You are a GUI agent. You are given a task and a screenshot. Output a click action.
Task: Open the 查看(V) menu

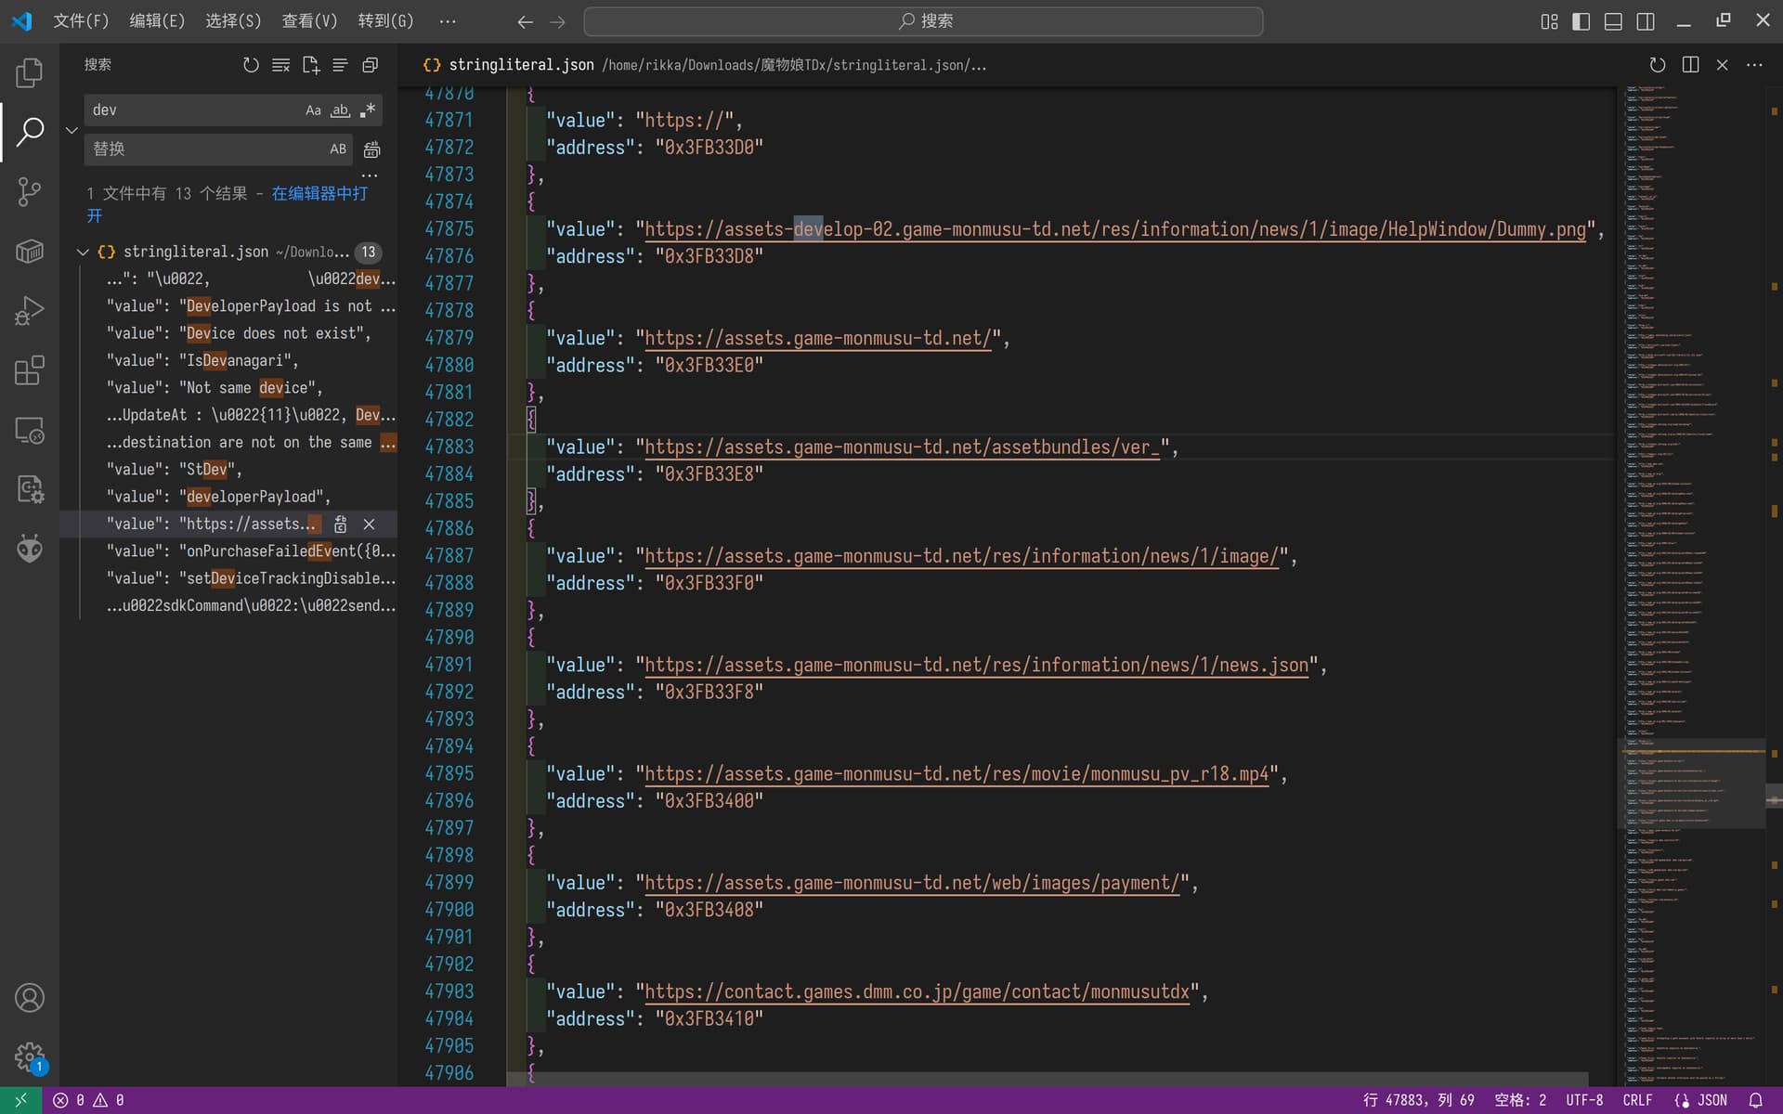click(309, 20)
